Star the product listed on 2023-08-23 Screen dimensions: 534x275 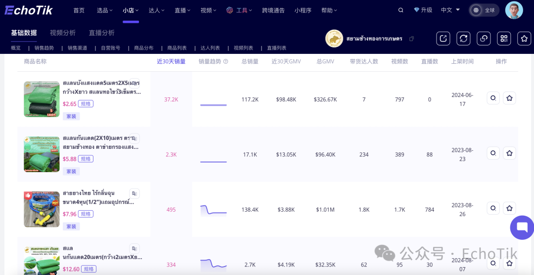509,153
